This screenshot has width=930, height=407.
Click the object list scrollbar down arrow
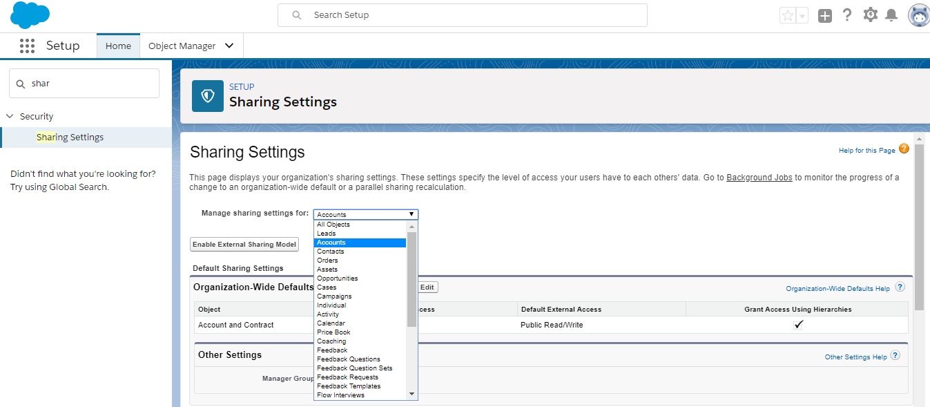(x=412, y=393)
